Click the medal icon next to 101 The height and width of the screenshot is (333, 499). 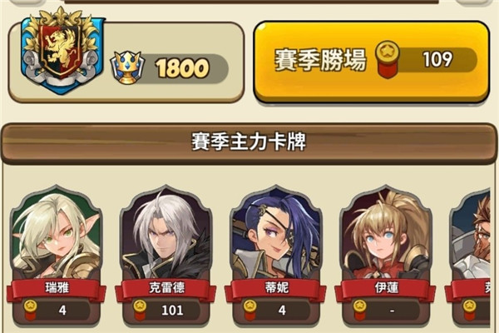tap(140, 310)
